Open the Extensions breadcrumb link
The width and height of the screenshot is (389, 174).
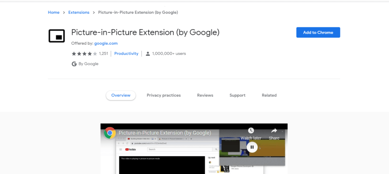79,13
